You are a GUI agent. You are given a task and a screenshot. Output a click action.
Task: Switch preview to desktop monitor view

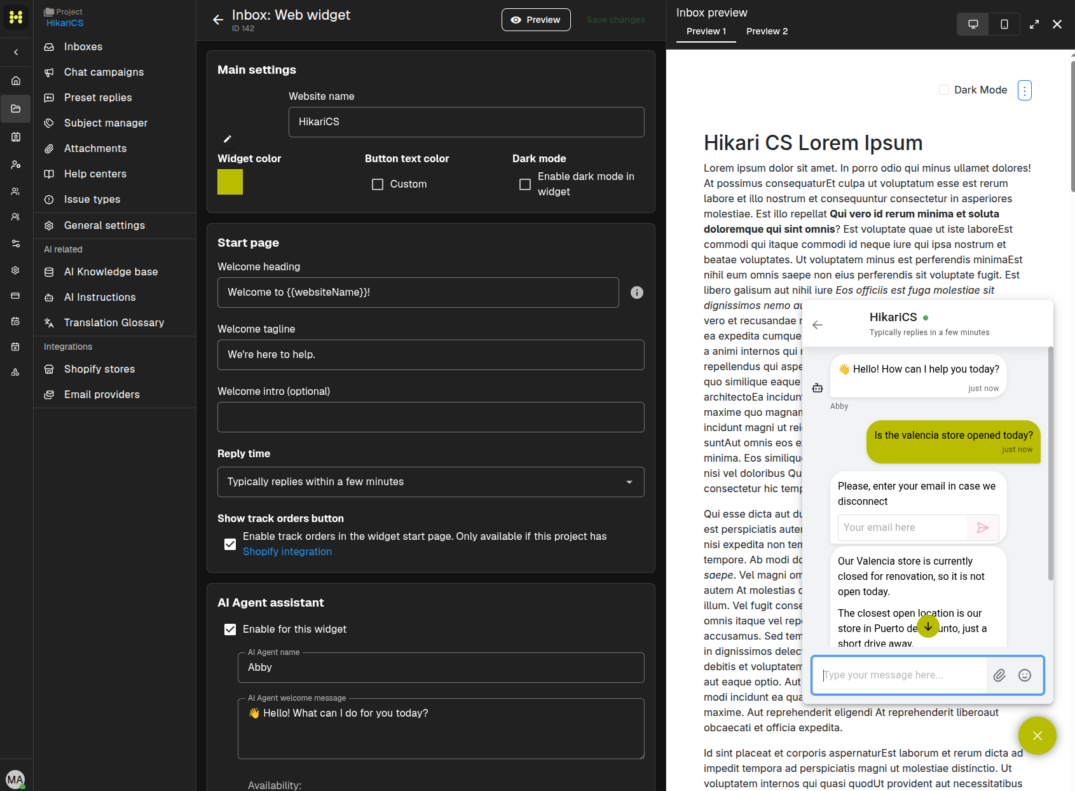[x=973, y=24]
